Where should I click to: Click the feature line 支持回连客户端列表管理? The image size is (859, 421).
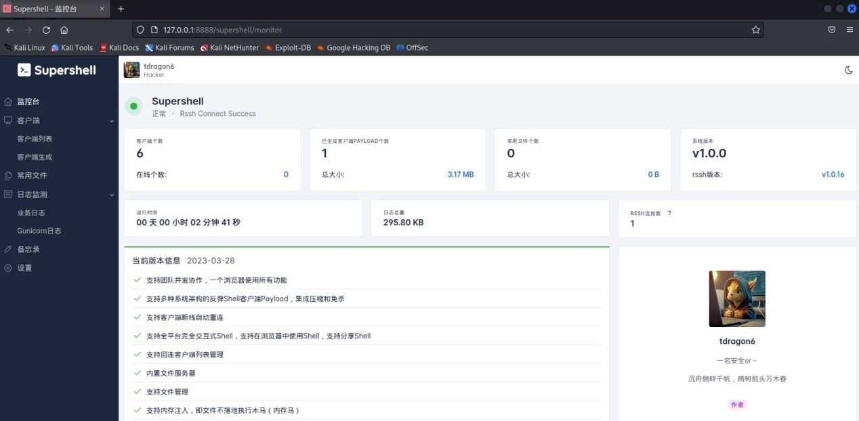(x=185, y=355)
